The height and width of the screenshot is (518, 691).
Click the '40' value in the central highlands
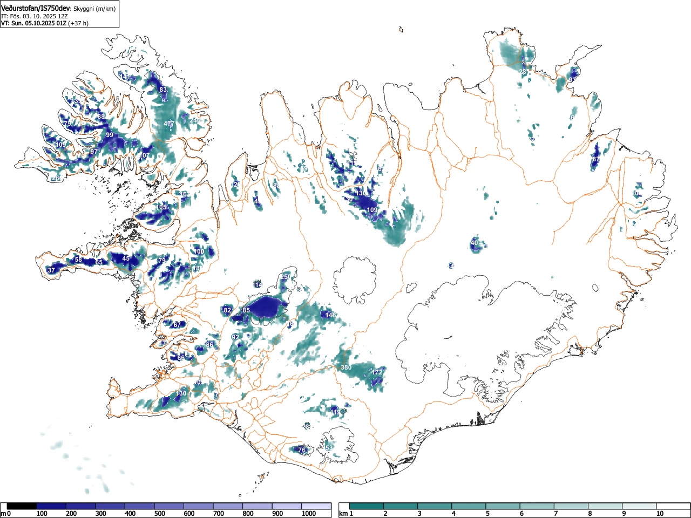point(474,243)
